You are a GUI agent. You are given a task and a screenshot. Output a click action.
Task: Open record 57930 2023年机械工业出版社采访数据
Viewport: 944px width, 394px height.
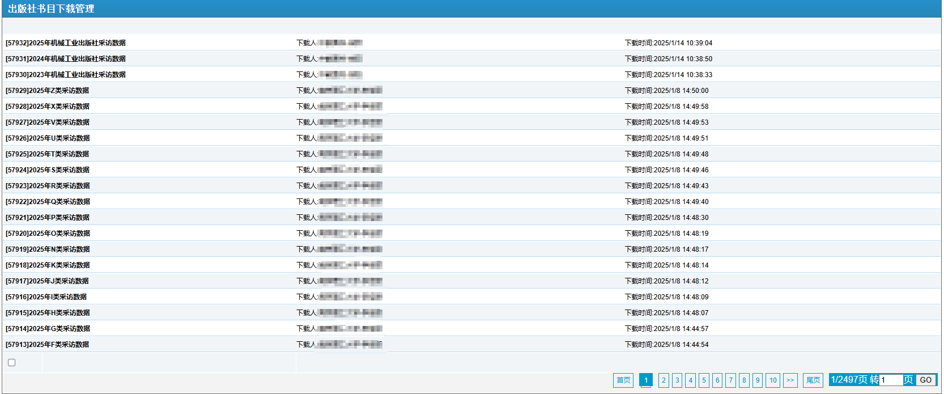coord(66,75)
